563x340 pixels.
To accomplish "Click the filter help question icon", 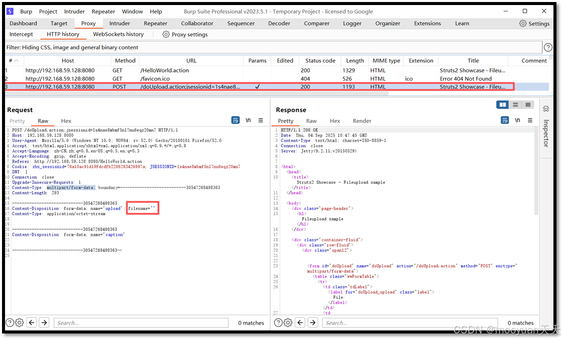I will click(x=548, y=47).
